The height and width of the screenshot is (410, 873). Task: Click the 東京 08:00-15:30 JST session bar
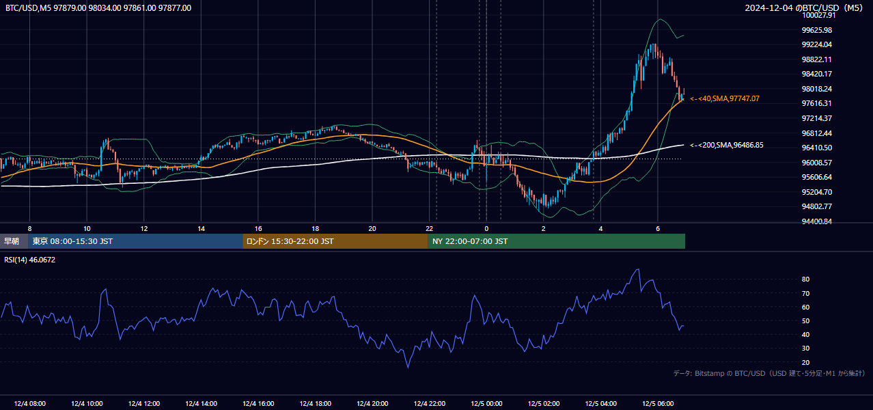click(136, 241)
